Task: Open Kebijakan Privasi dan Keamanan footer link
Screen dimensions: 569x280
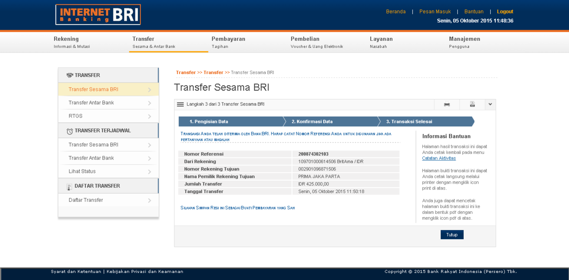Action: (145, 272)
